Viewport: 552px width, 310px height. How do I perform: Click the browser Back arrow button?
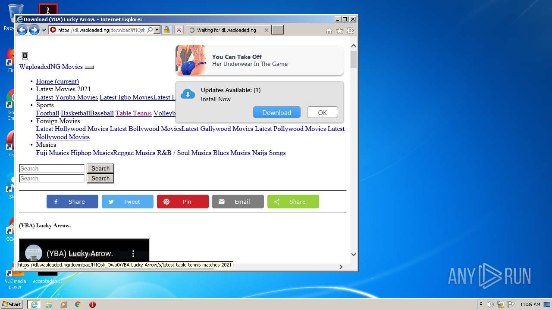click(22, 30)
